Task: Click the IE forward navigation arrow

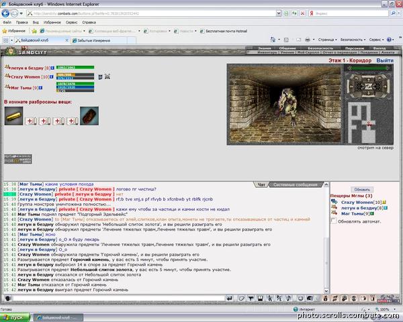Action: pyautogui.click(x=14, y=13)
